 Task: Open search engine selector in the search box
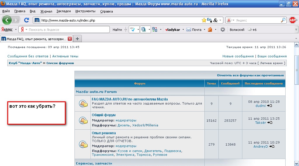click(x=230, y=20)
